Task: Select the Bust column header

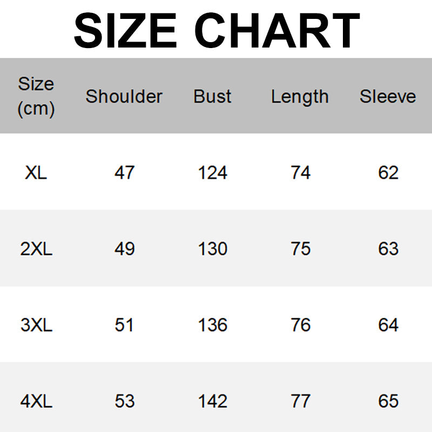Action: point(212,96)
